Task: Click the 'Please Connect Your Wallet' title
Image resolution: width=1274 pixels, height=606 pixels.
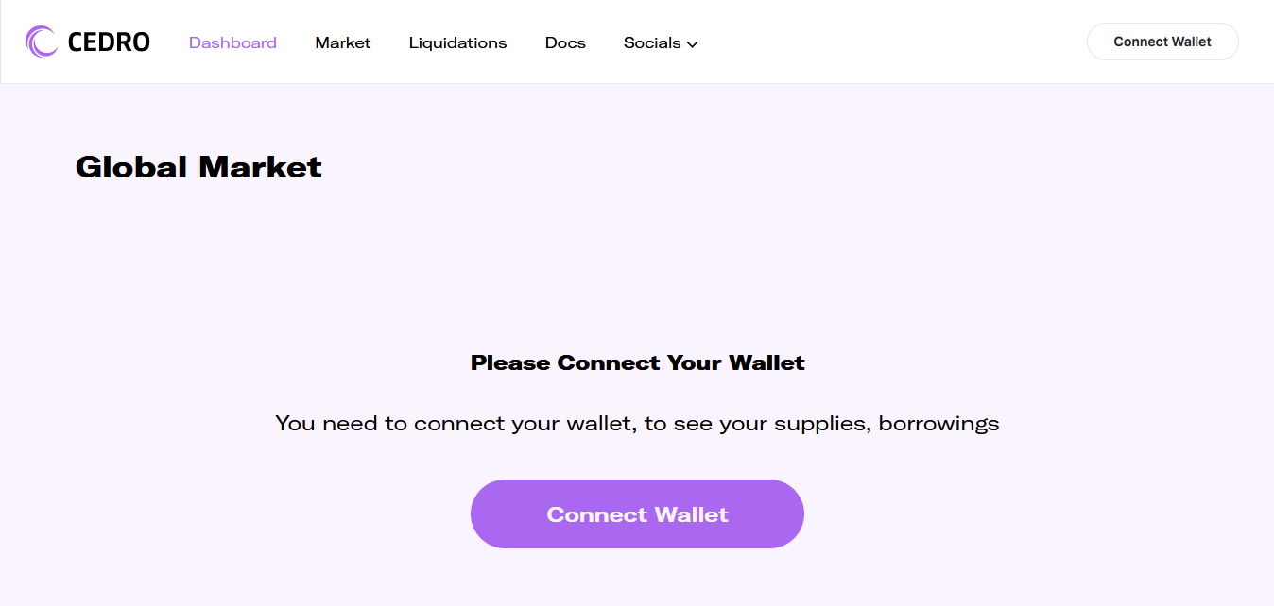Action: tap(637, 363)
